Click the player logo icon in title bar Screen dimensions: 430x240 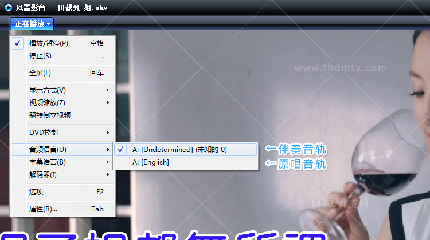[x=9, y=7]
